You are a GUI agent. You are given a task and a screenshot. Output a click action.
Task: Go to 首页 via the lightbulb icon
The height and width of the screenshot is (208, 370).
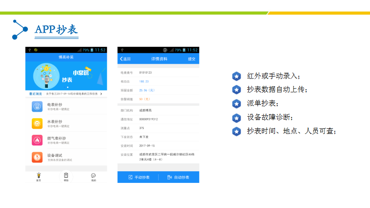pos(39,176)
